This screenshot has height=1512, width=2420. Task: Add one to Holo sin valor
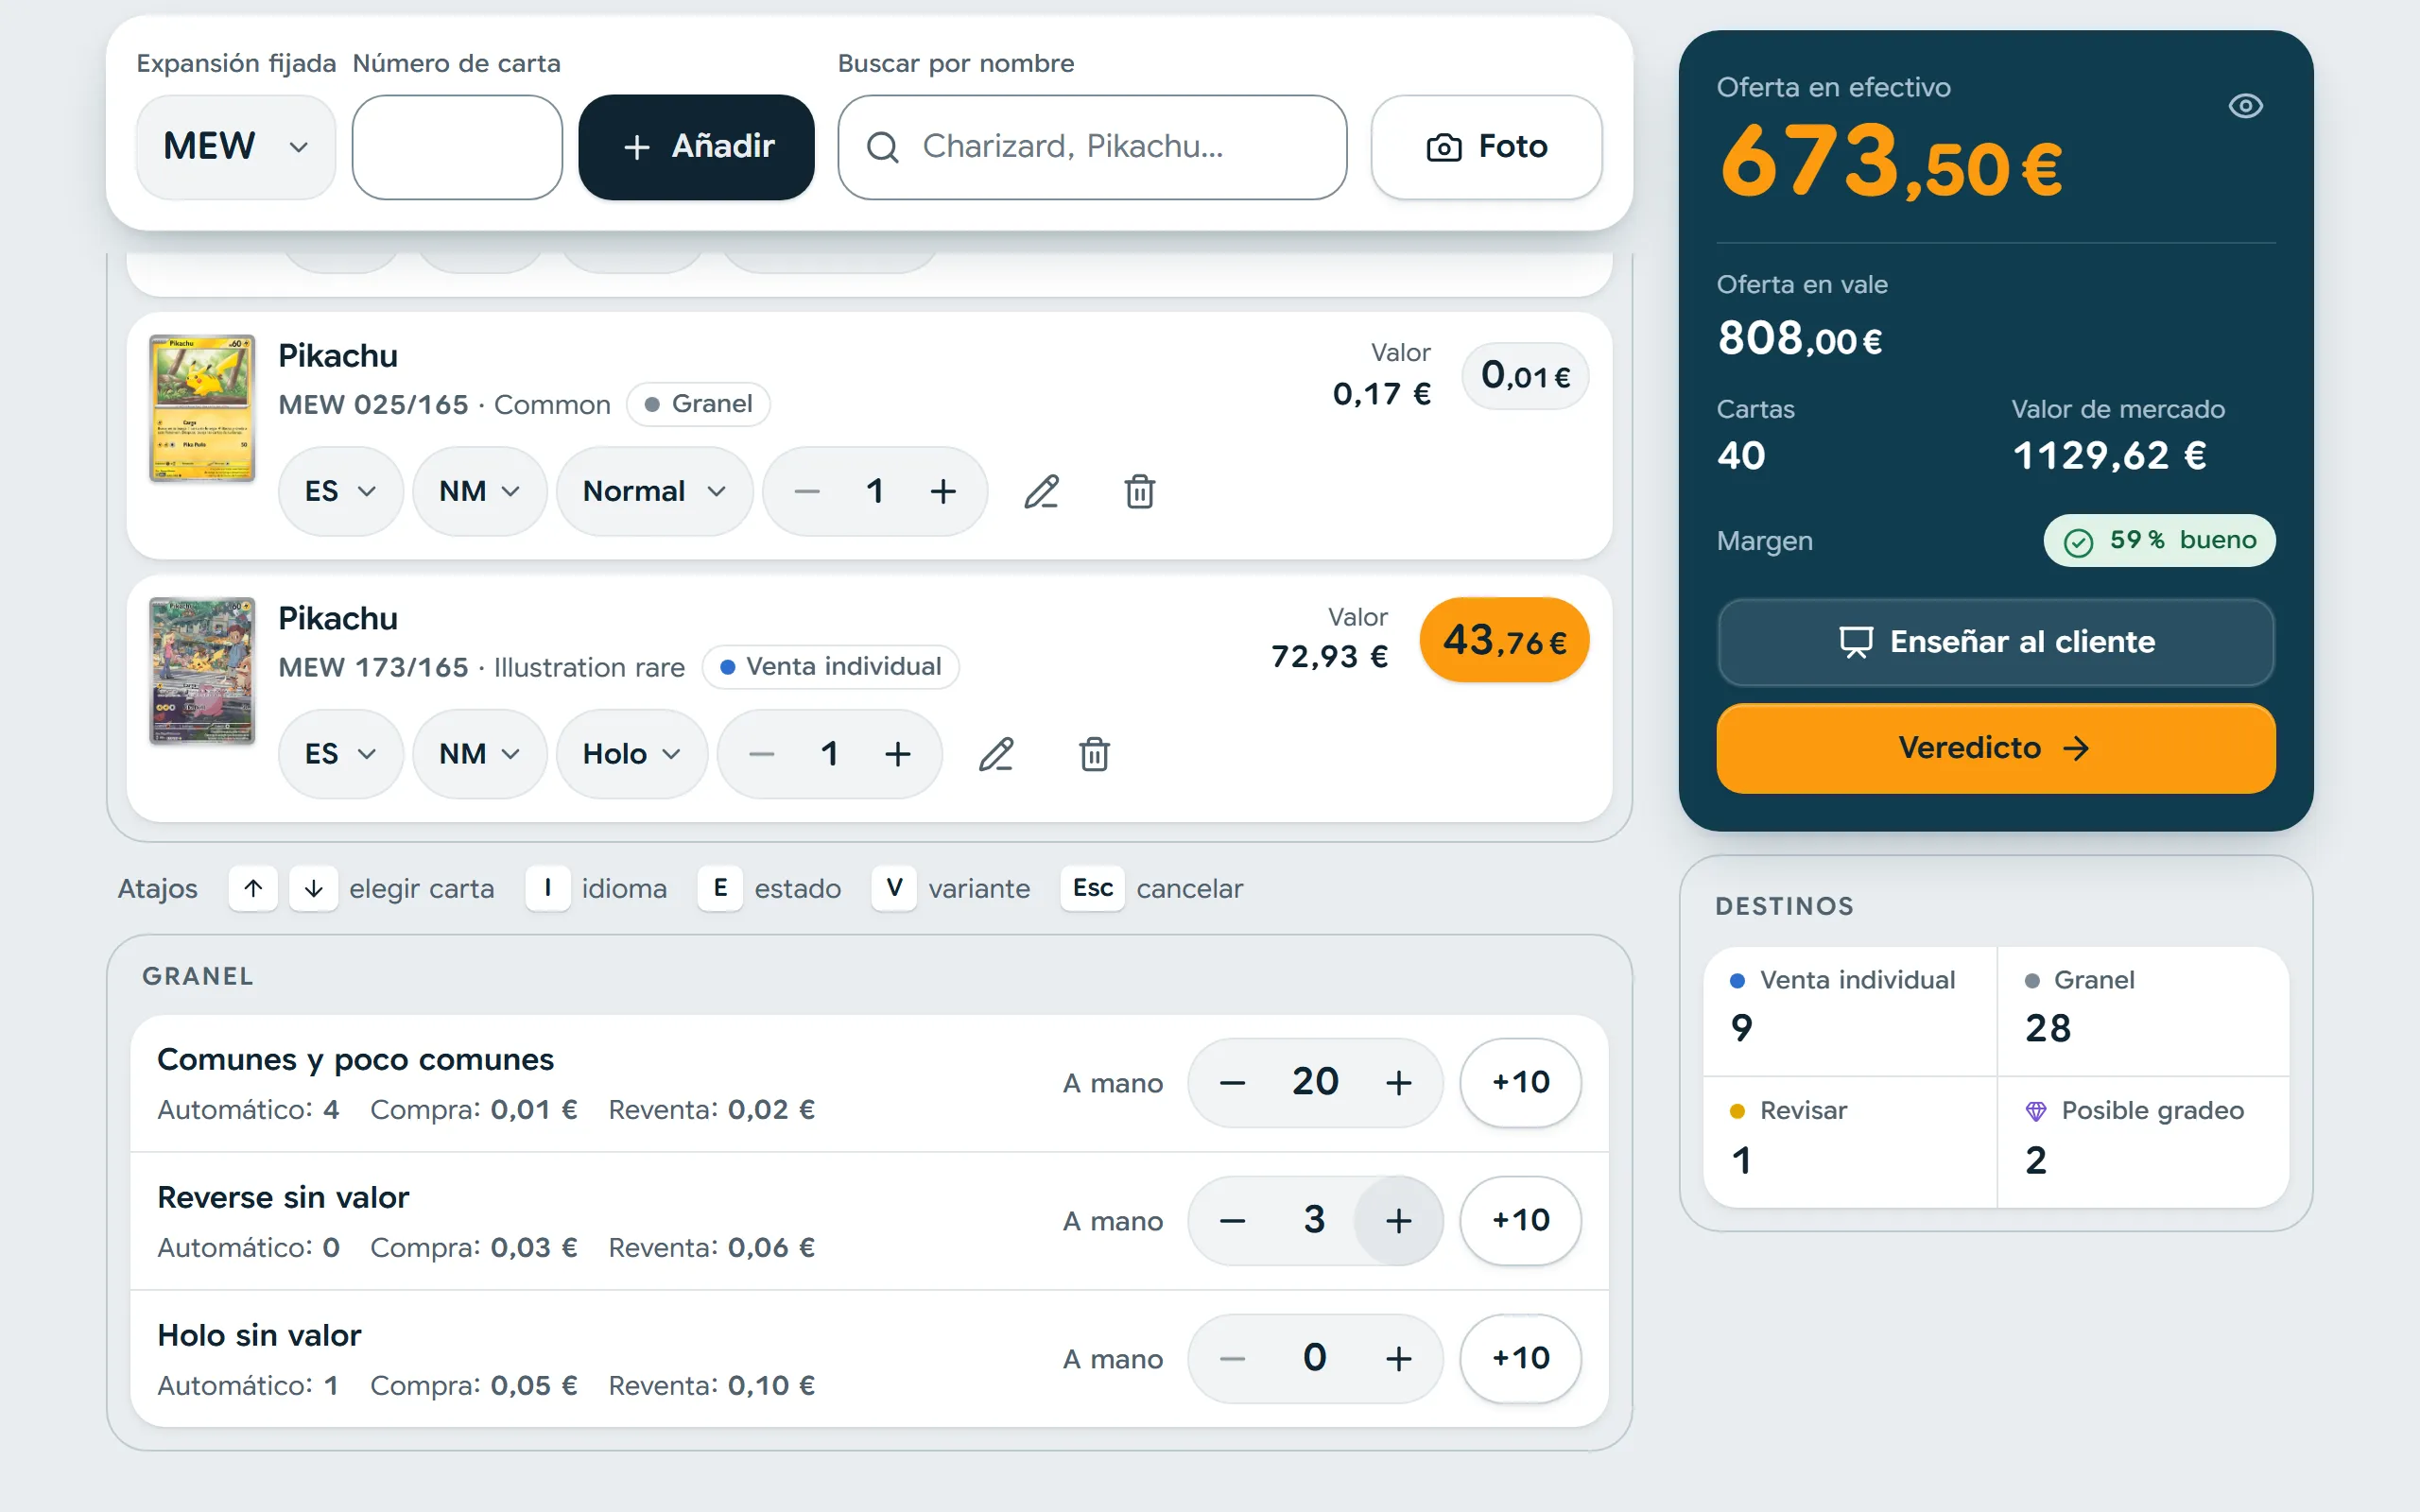pyautogui.click(x=1398, y=1358)
